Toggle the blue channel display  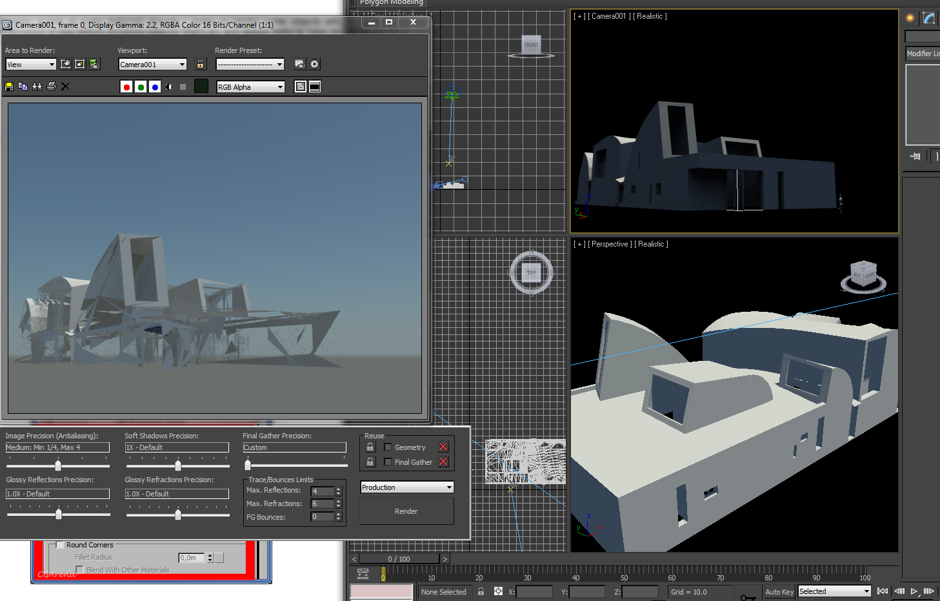[x=155, y=87]
